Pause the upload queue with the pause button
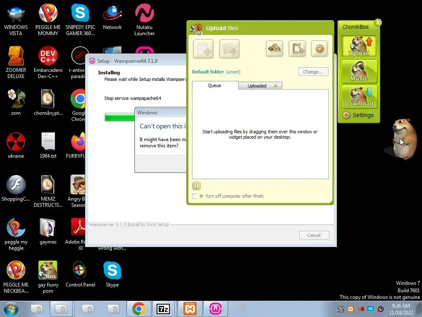422x317 pixels. 196,186
